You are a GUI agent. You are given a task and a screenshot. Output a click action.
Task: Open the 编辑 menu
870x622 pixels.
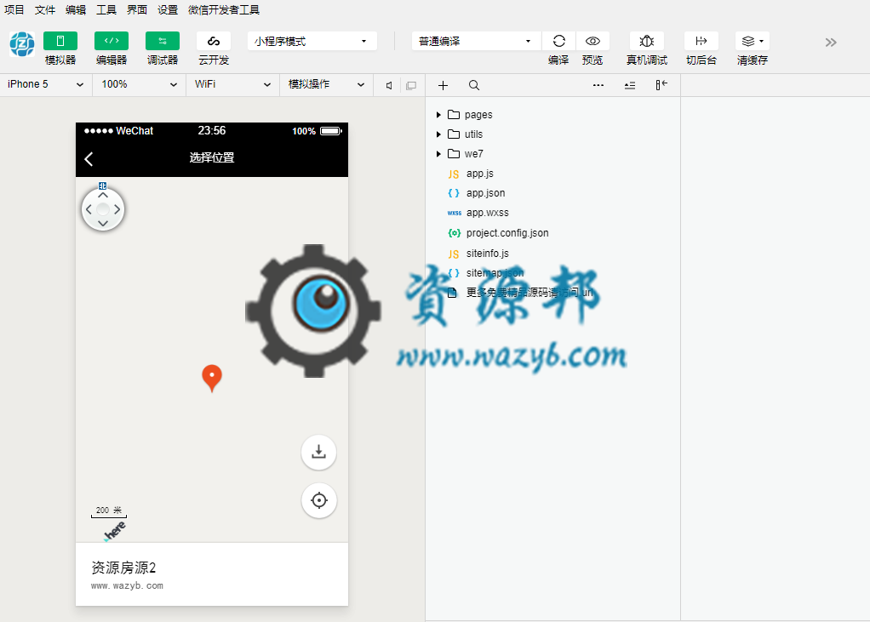[x=76, y=10]
